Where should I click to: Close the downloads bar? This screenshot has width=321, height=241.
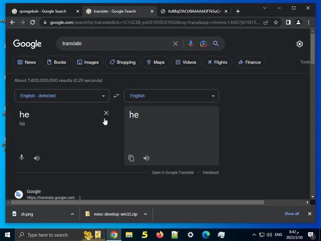(x=309, y=214)
